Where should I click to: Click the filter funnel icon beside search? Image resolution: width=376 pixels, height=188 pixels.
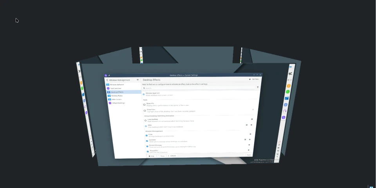point(257,87)
